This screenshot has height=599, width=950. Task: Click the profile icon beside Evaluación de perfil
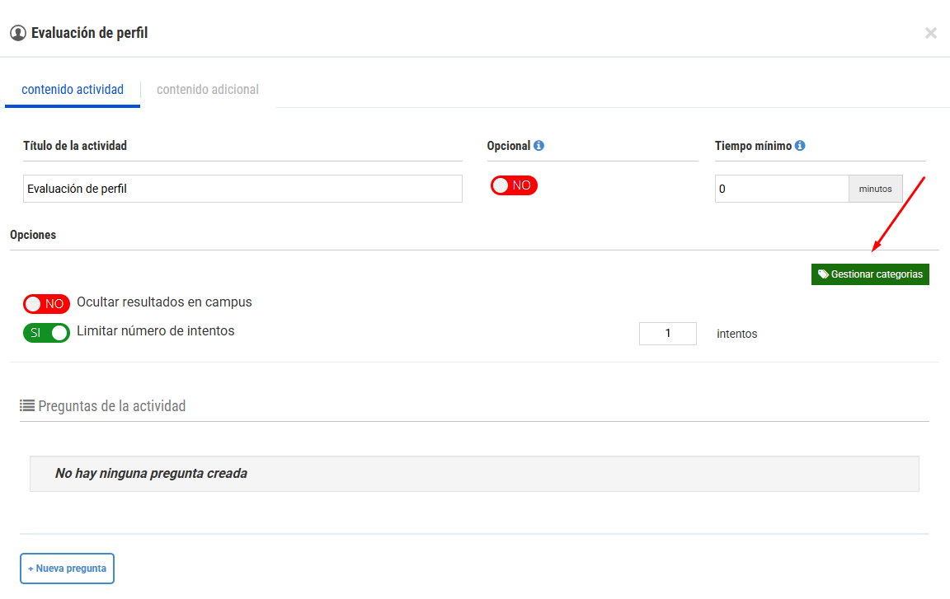[18, 33]
